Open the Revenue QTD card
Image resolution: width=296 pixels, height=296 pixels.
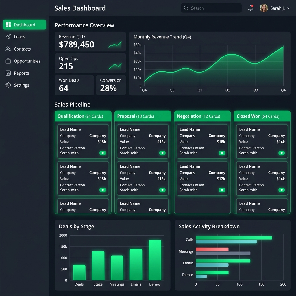90,42
